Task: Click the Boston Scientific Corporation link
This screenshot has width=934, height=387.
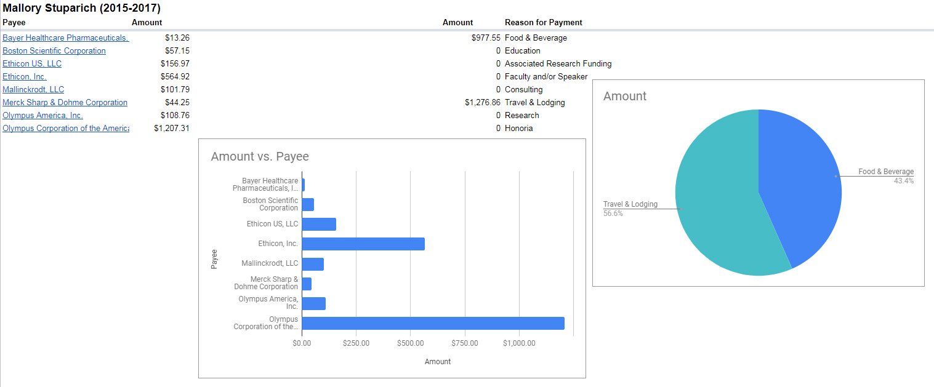Action: tap(54, 51)
